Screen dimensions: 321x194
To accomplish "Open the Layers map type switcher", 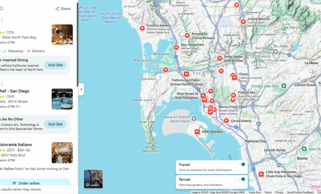I will point(93,179).
